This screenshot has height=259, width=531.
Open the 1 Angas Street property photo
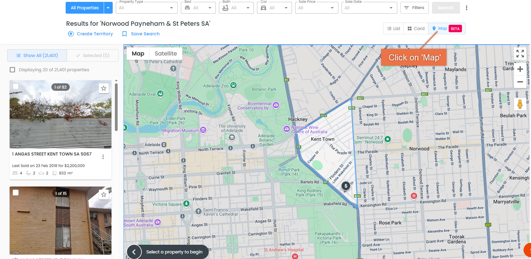click(60, 114)
